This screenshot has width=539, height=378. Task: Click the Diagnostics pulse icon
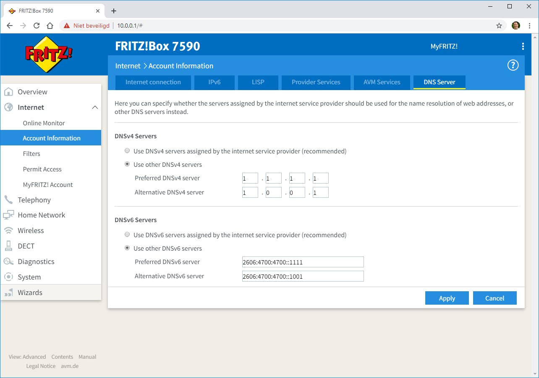coord(8,261)
